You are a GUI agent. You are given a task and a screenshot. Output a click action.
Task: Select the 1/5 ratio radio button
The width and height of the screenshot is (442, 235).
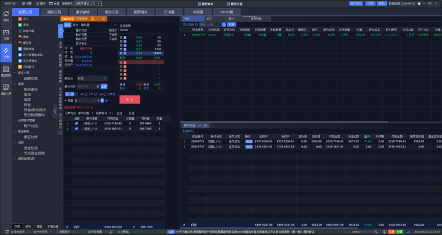105,94
